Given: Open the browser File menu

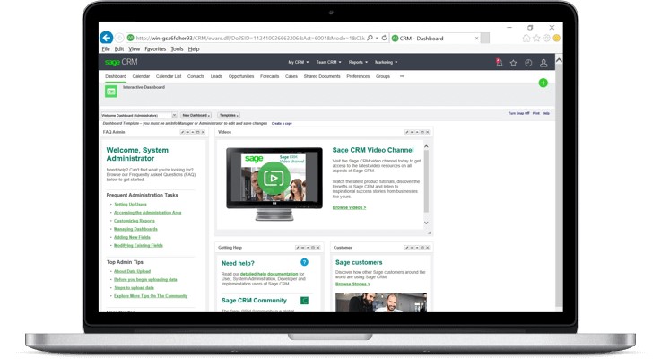Looking at the screenshot, I should (106, 49).
